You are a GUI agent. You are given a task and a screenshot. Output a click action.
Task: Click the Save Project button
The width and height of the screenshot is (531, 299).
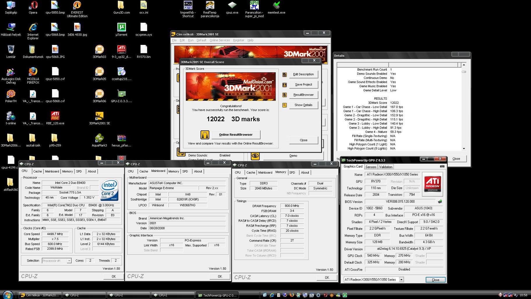tap(303, 85)
